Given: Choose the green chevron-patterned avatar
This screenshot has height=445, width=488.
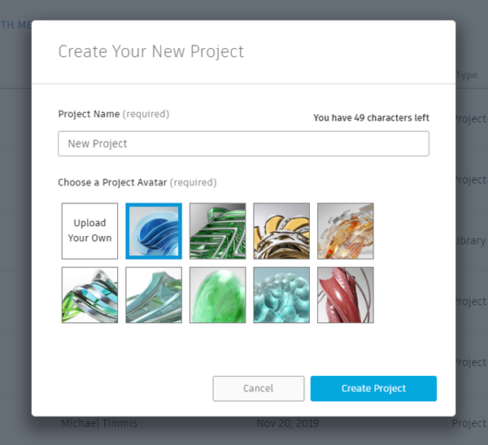Looking at the screenshot, I should pyautogui.click(x=217, y=231).
